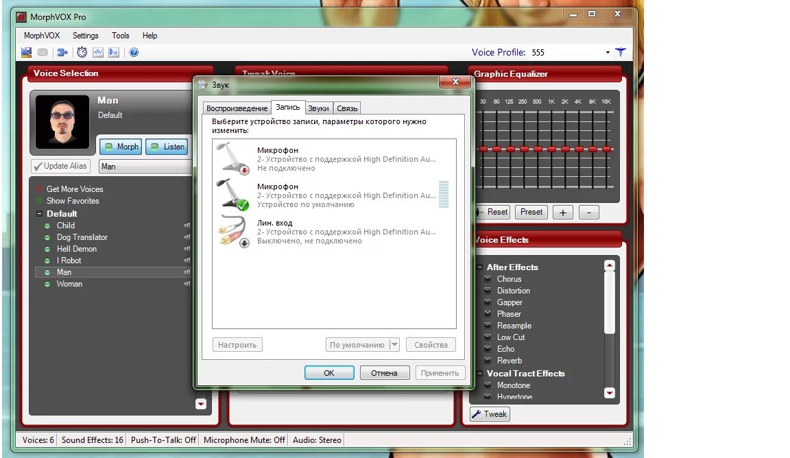Click the equalizer Reset button

pyautogui.click(x=492, y=212)
